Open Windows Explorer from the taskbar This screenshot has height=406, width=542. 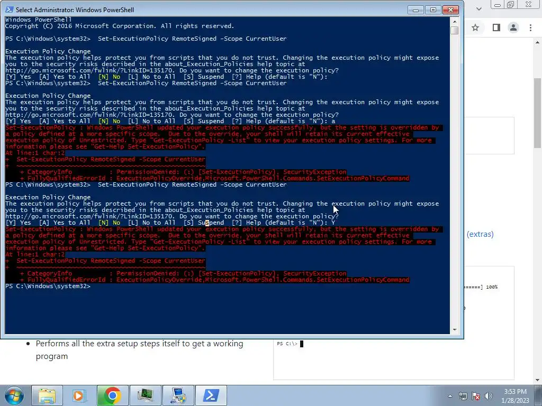click(x=47, y=395)
